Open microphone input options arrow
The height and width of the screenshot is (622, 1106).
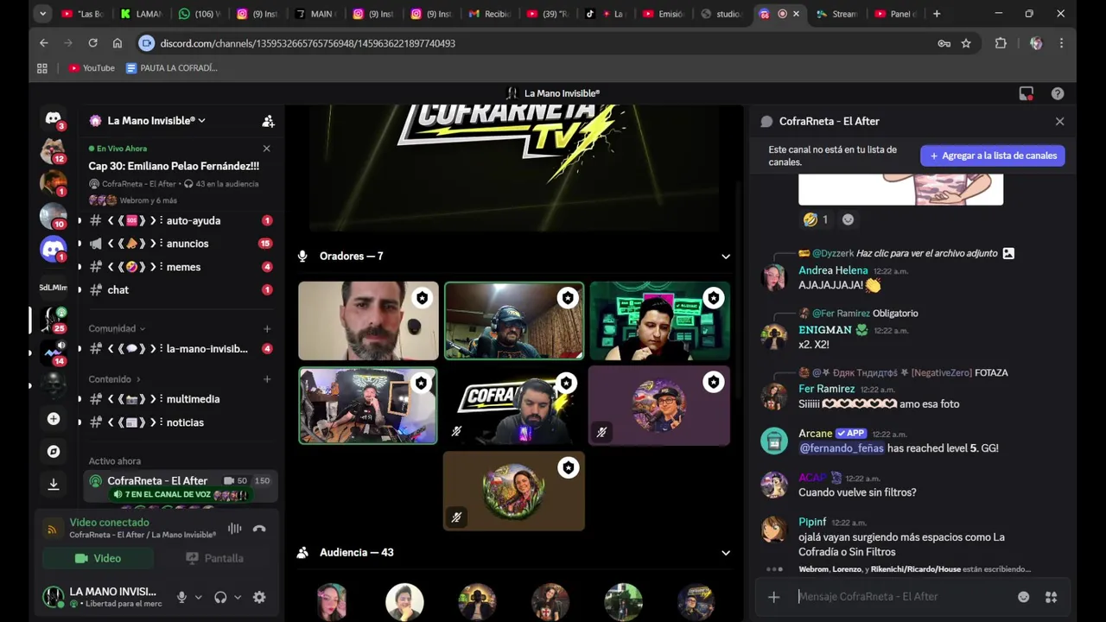[x=198, y=597]
